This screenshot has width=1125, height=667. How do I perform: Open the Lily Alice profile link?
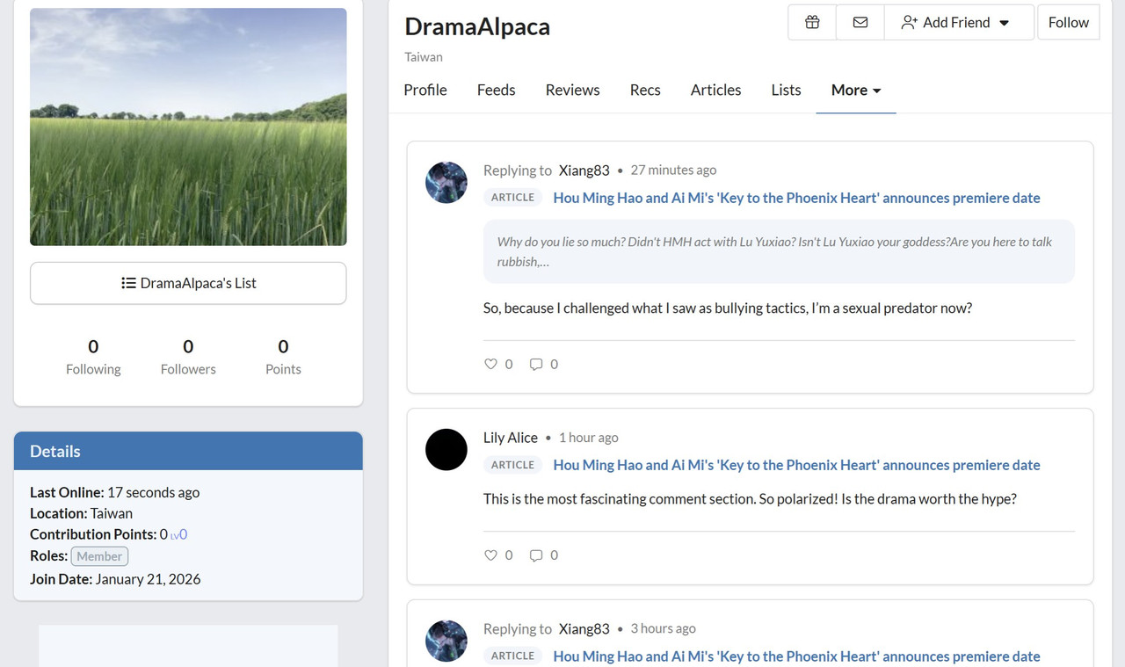pyautogui.click(x=511, y=438)
